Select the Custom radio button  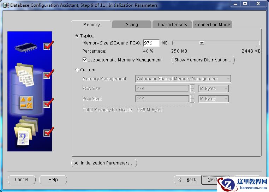[x=77, y=70]
